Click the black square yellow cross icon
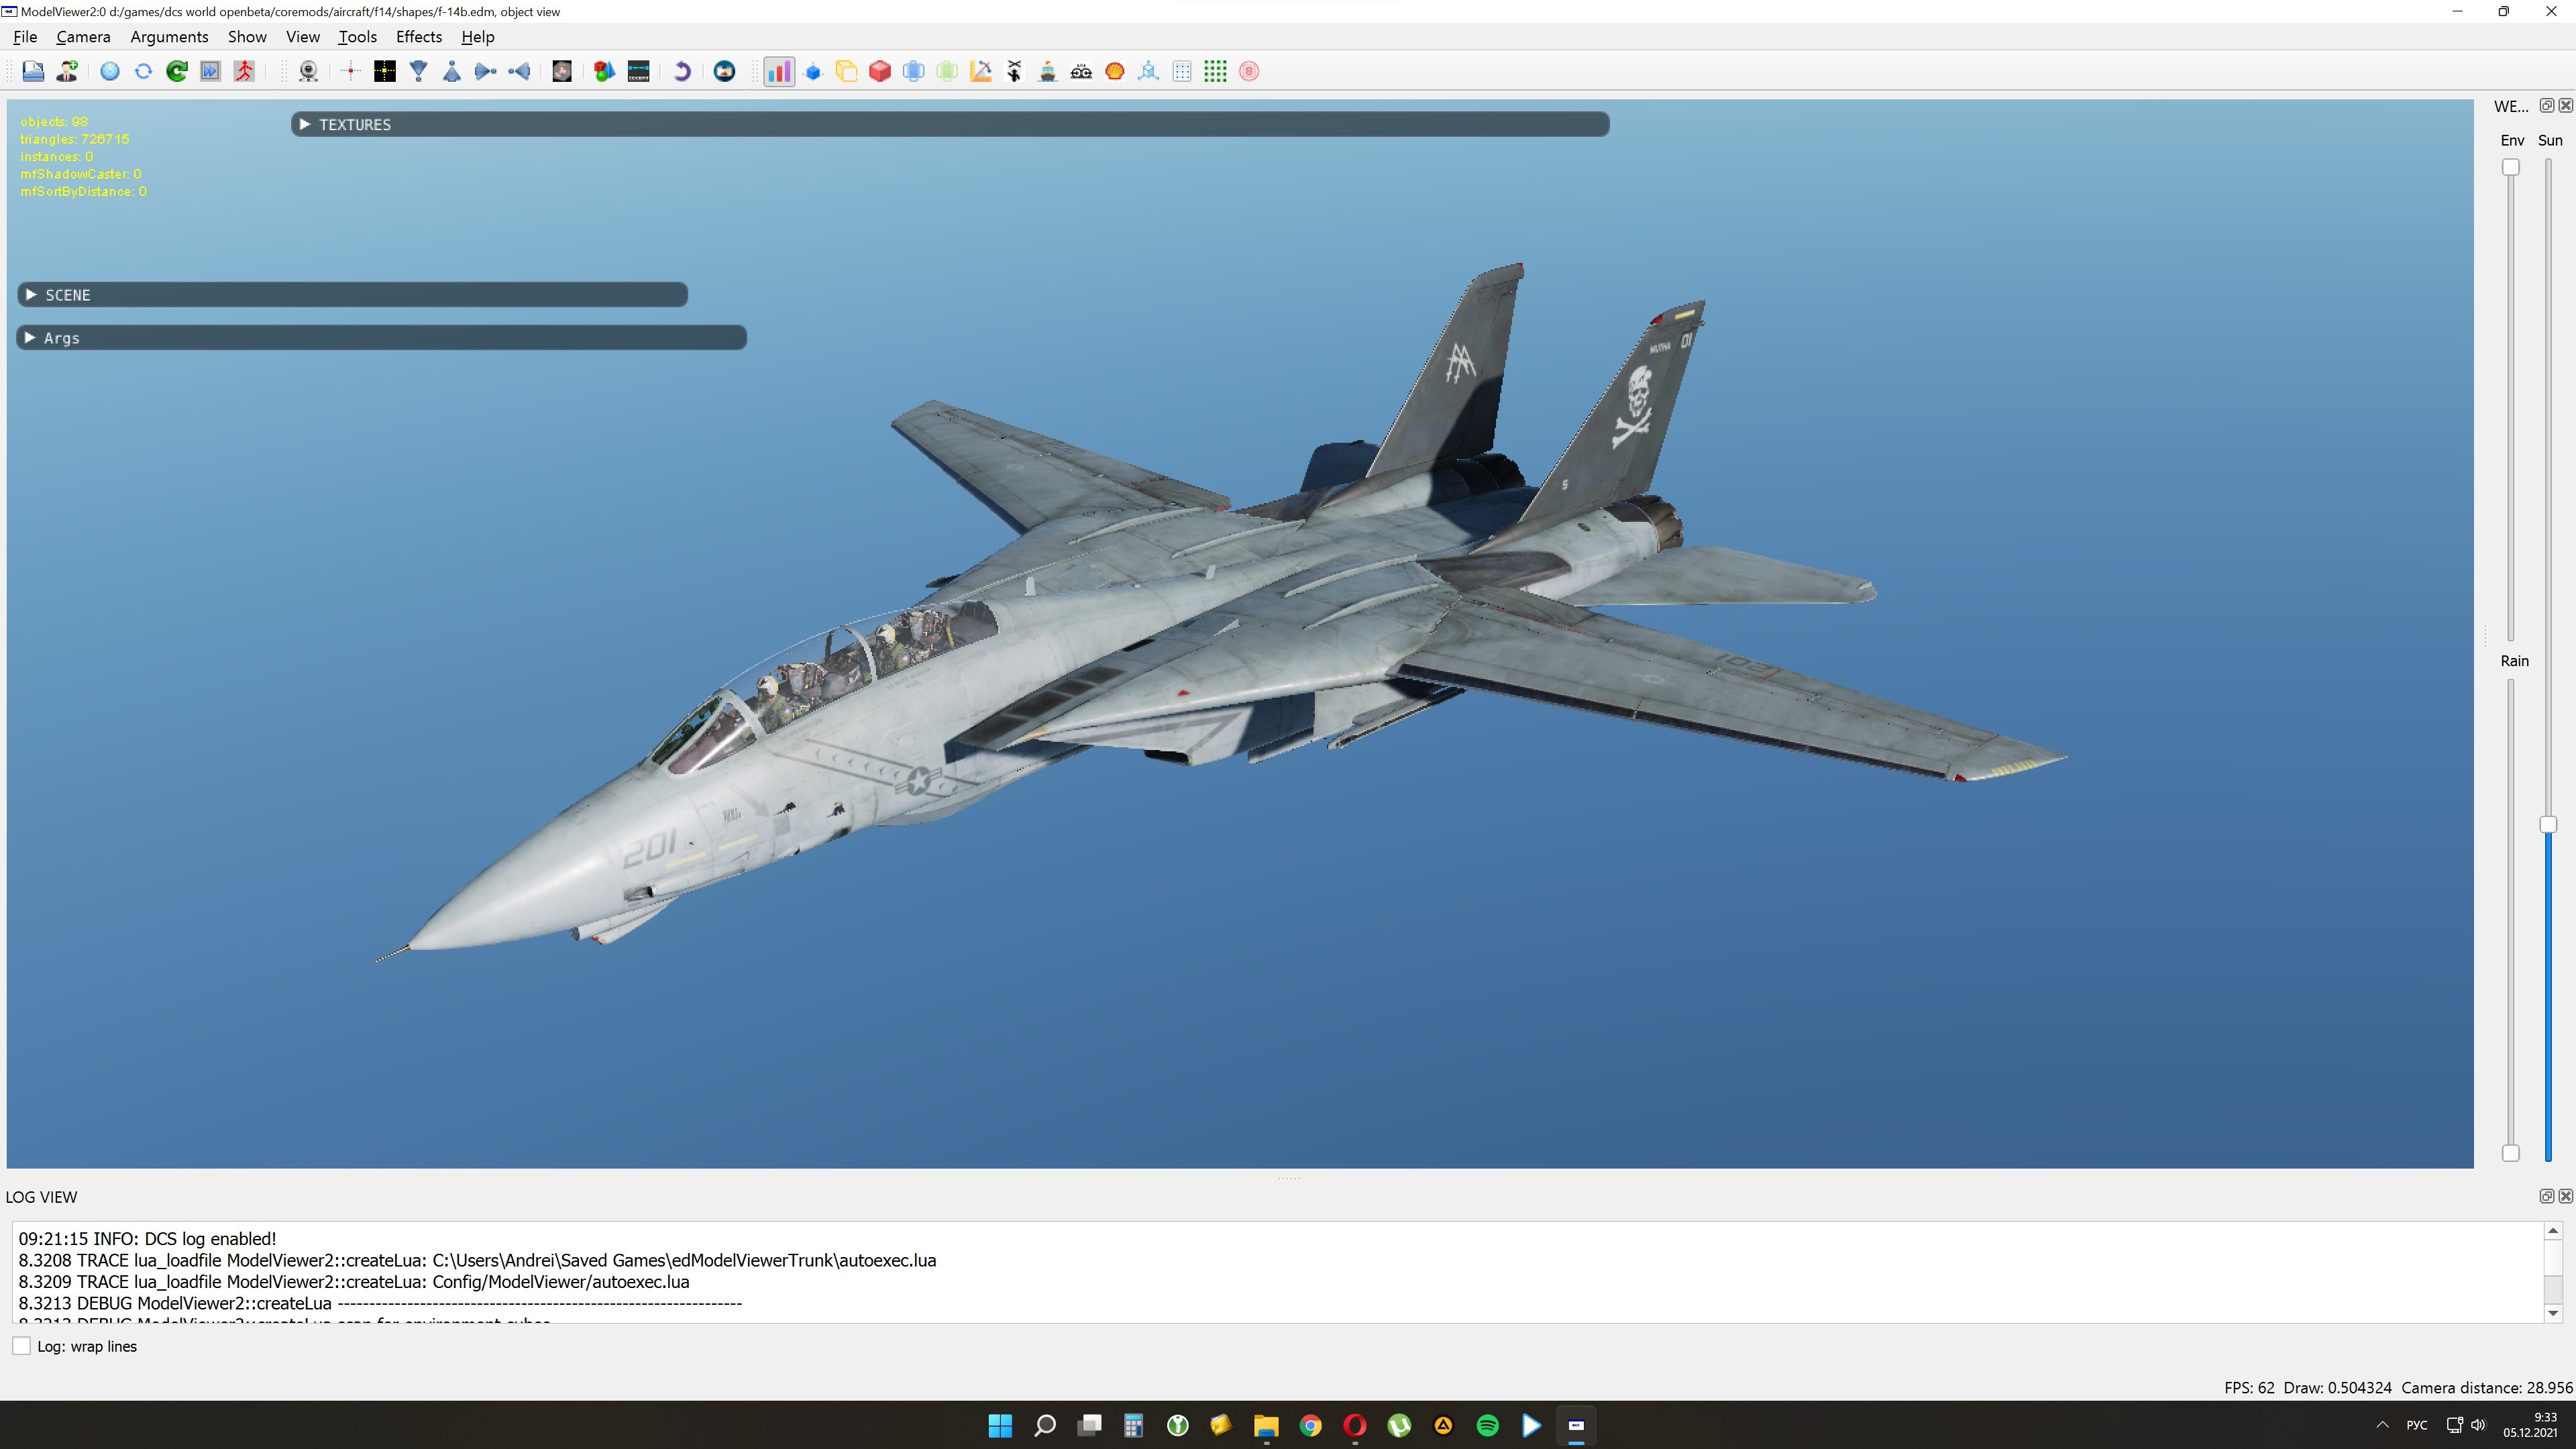 385,71
